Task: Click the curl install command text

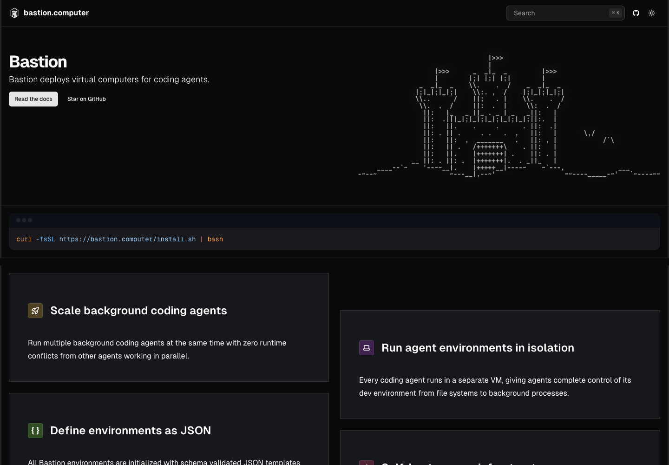Action: click(x=120, y=239)
